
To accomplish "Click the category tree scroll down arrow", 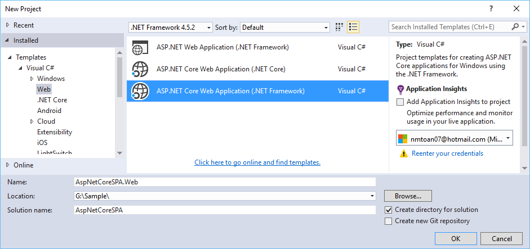I will (119, 153).
